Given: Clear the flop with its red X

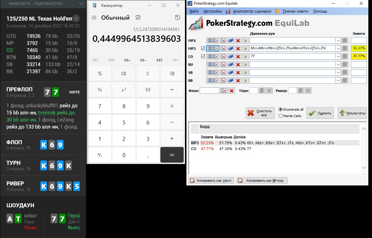Looking at the screenshot, I should coord(232,91).
